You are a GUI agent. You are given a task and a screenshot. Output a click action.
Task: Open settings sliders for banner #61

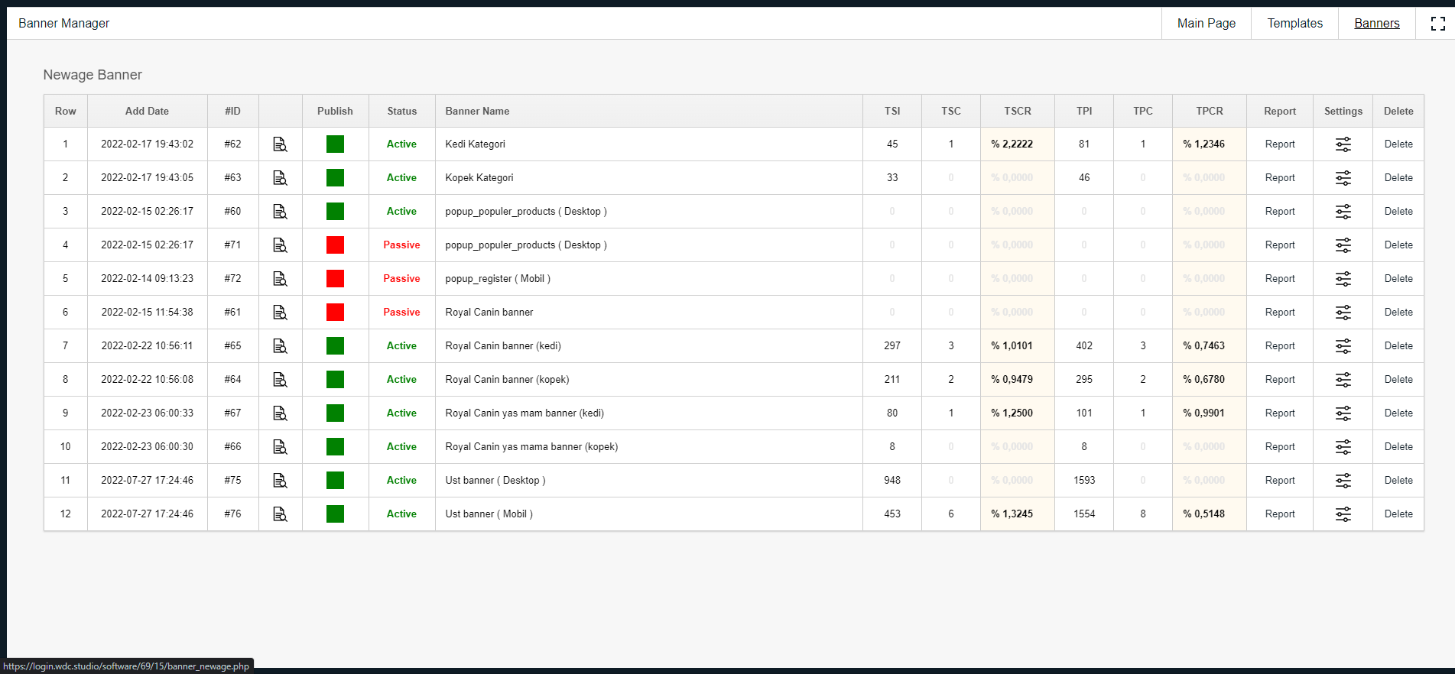(x=1343, y=313)
